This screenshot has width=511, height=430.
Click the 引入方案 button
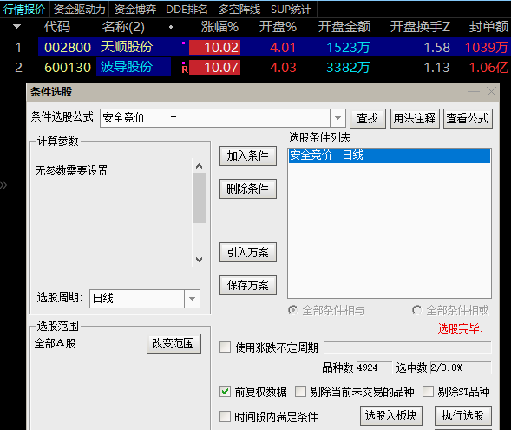pyautogui.click(x=248, y=252)
